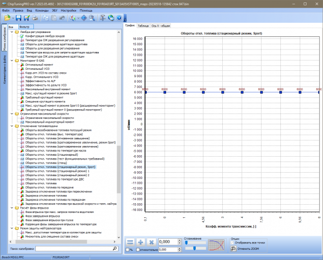This screenshot has width=323, height=260.
Task: Click the tree vertical scrollbar thumb
Action: point(119,169)
